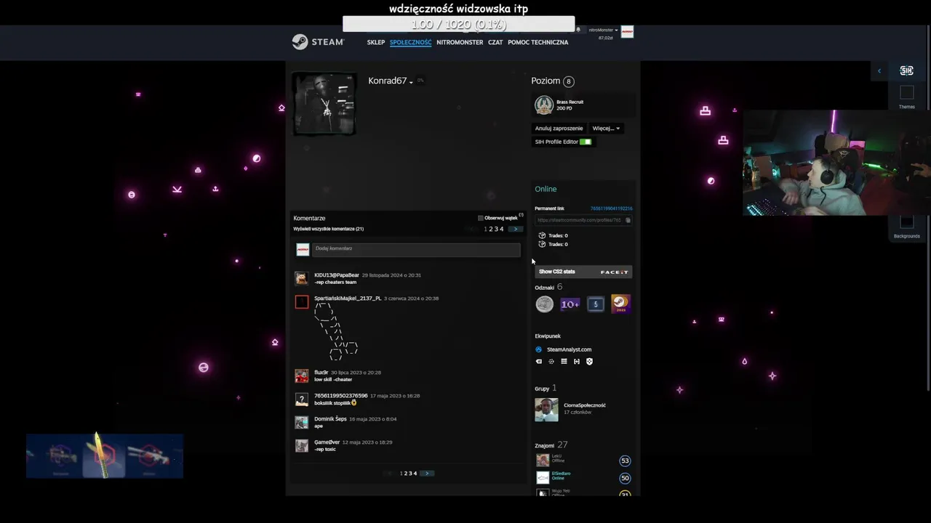931x523 pixels.
Task: Click the SteamAnalyst.com logo icon
Action: 539,349
